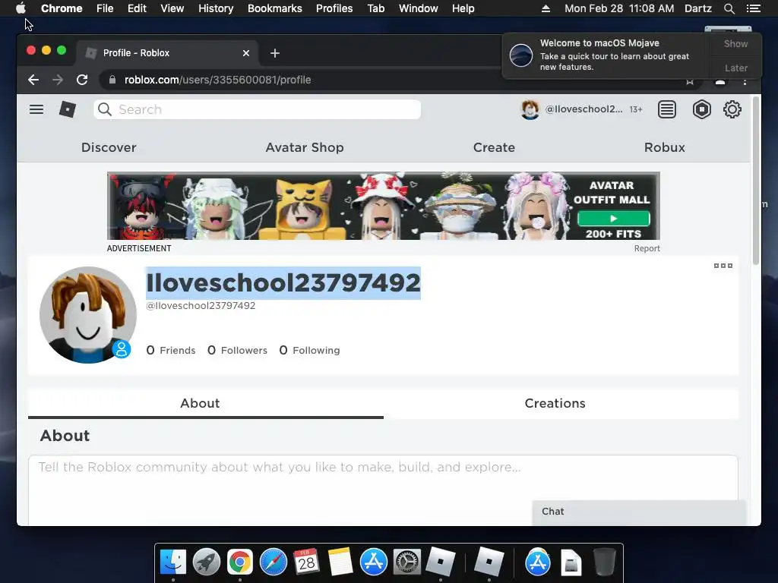Viewport: 778px width, 583px height.
Task: Switch to the Creations tab
Action: (x=555, y=404)
